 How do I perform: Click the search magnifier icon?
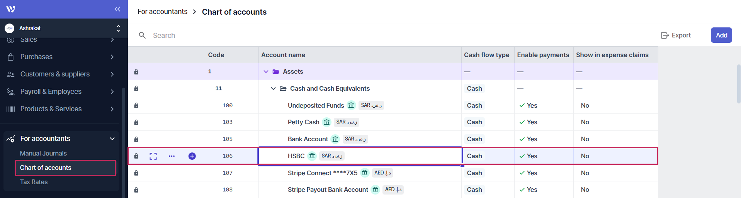click(142, 36)
